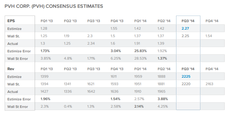This screenshot has height=116, width=229.
Task: Click the Wall St. 2.25 EPS for FQ3 '14
Action: click(x=185, y=36)
